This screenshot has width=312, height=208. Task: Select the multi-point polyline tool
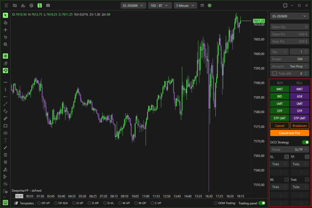[5, 111]
